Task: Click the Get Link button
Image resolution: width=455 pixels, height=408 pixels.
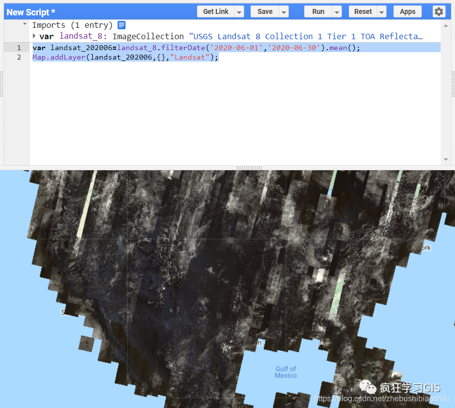Action: (216, 11)
